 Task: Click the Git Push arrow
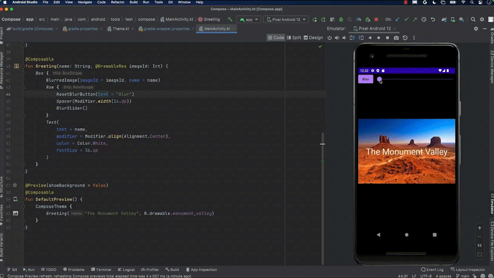tap(415, 20)
